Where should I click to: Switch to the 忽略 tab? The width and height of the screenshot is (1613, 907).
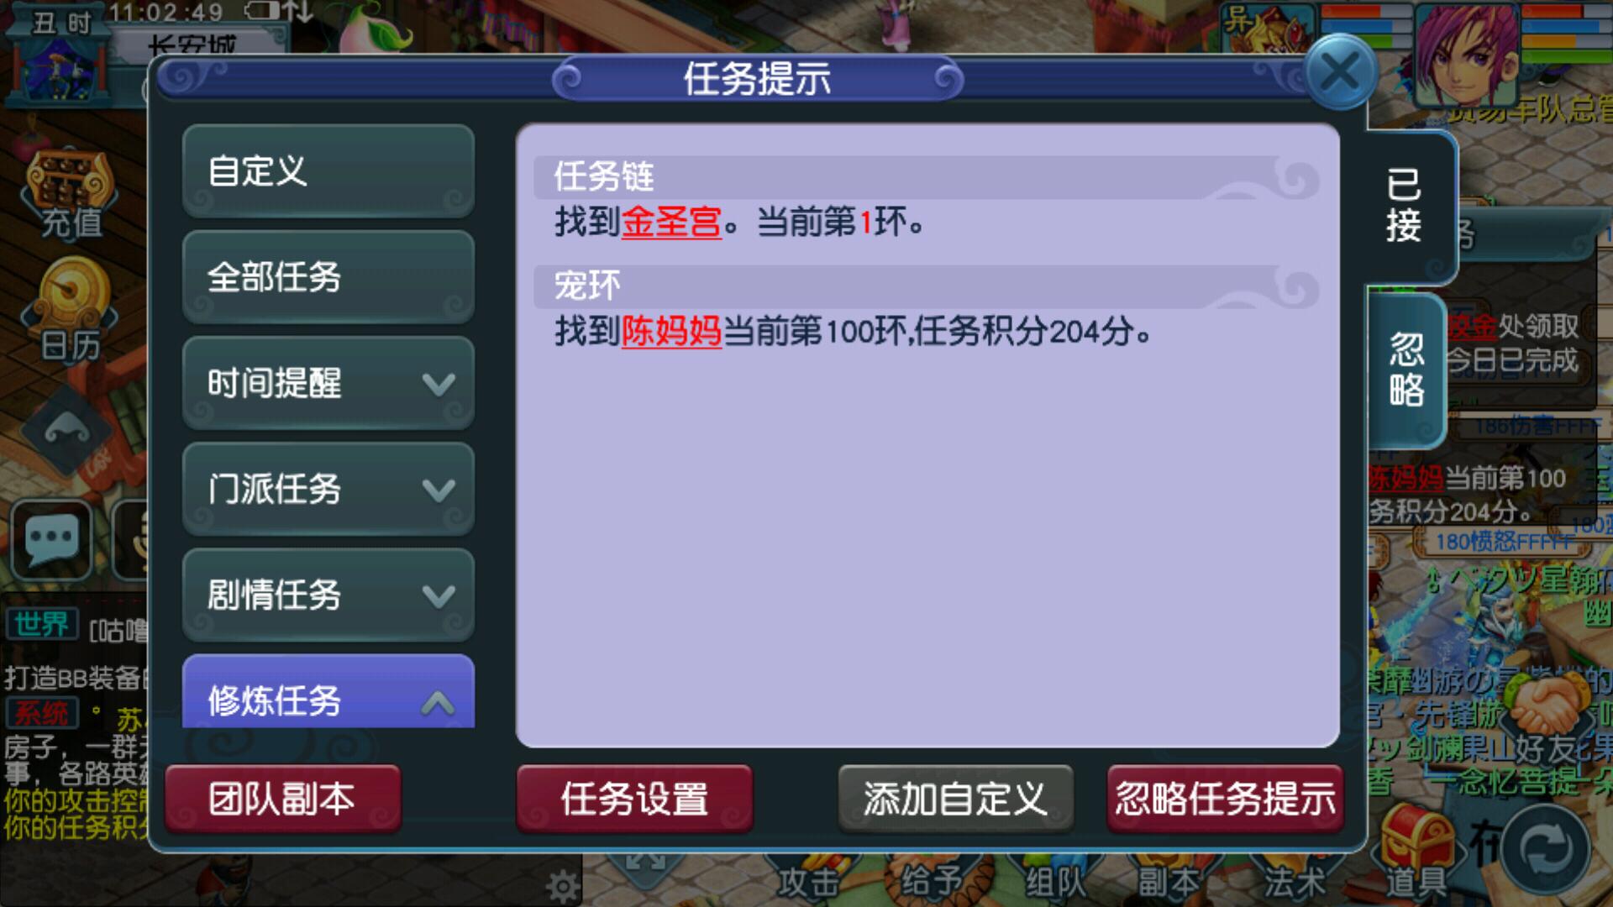tap(1405, 370)
